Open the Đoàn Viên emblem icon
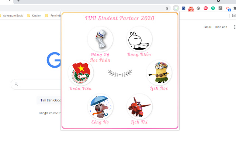Viewport: 236px width, 147px height. pyautogui.click(x=81, y=73)
